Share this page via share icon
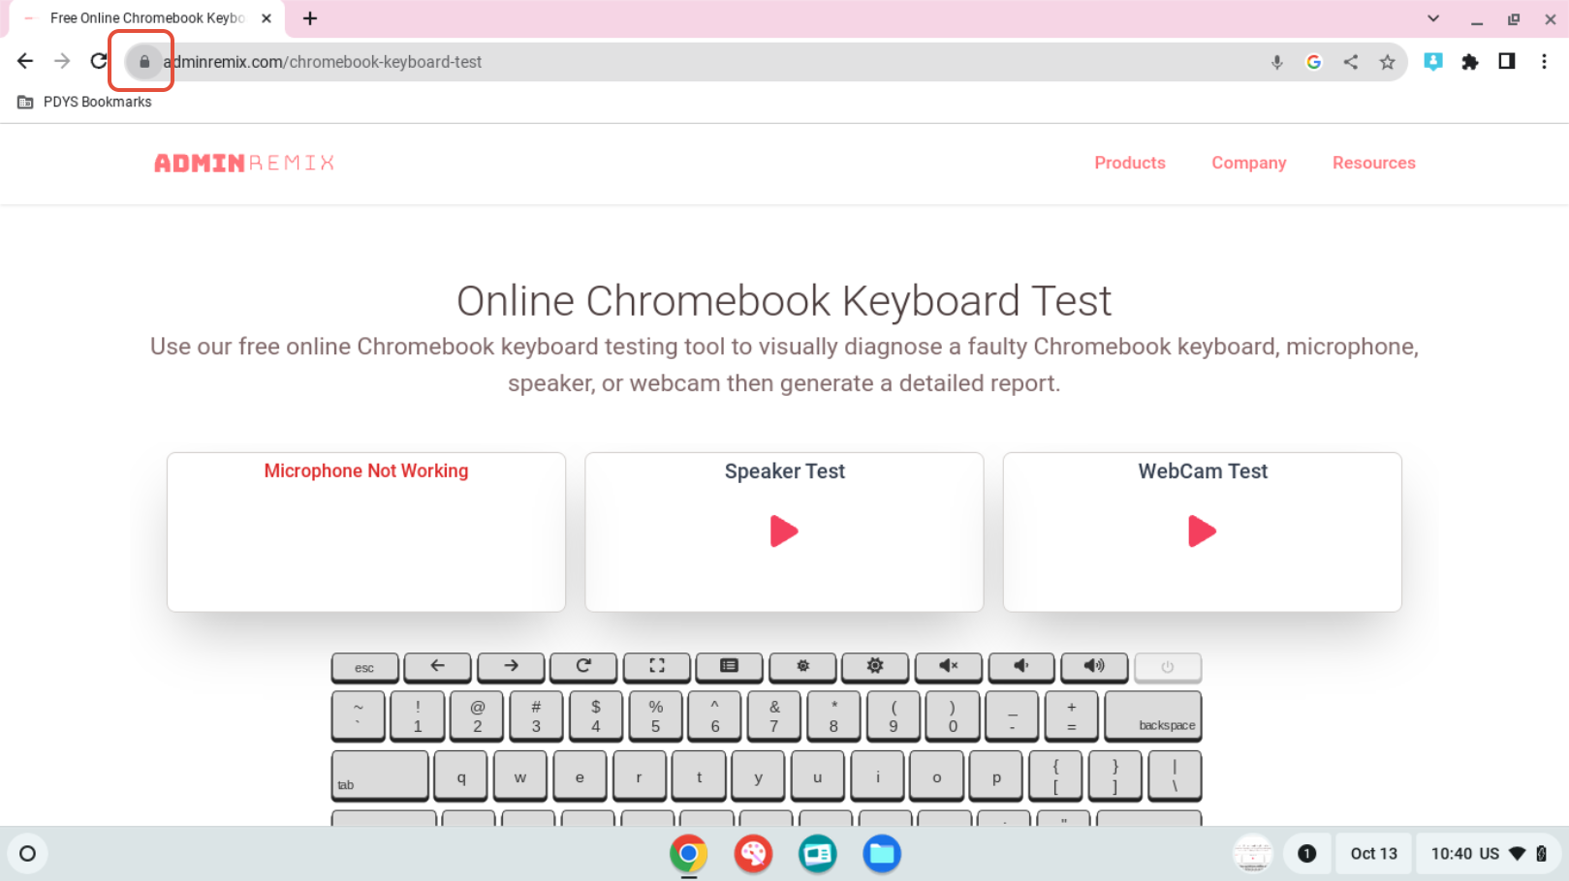 click(1351, 62)
